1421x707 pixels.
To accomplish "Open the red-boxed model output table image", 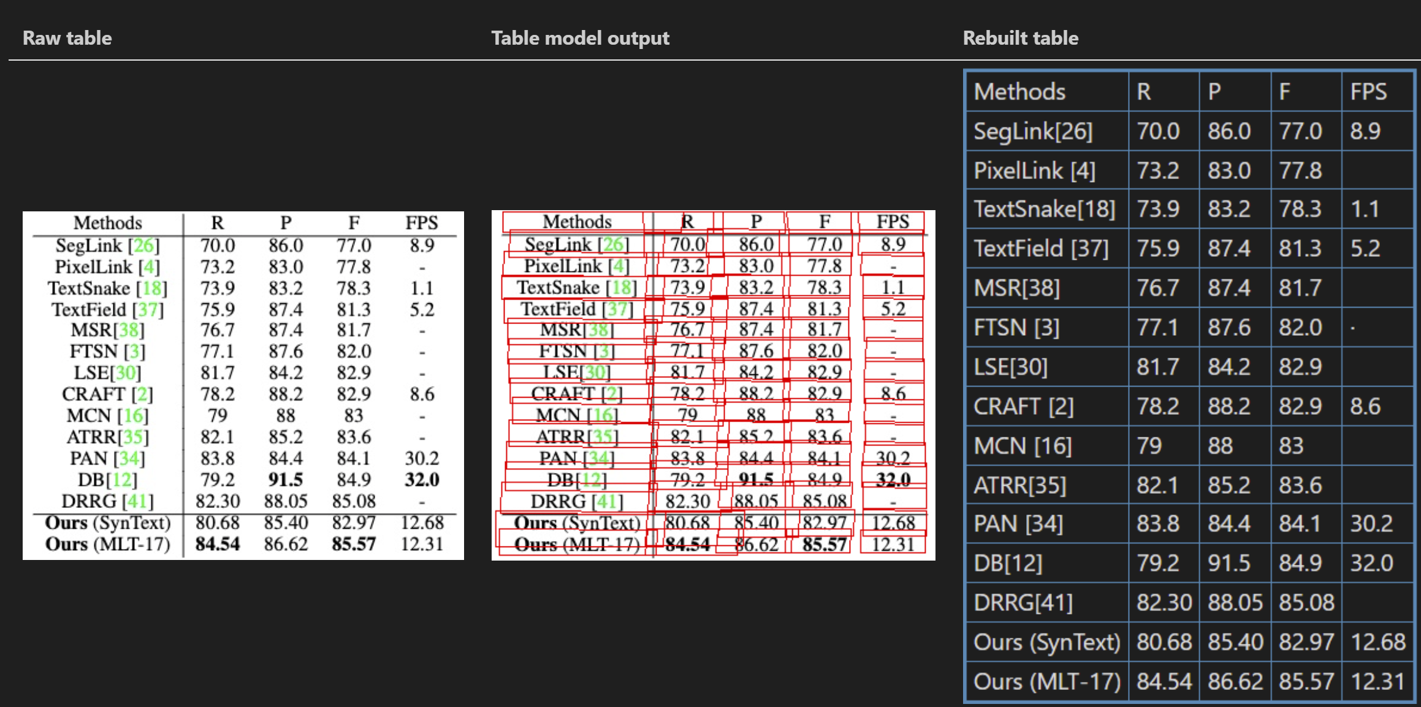I will click(713, 385).
